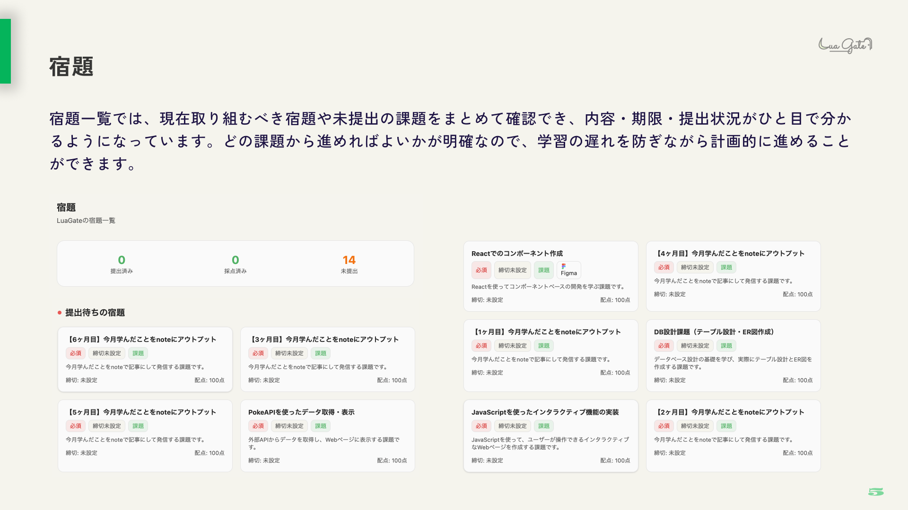Open the 【1ヶ月目】 note output homework title
Image resolution: width=908 pixels, height=510 pixels.
click(x=546, y=332)
